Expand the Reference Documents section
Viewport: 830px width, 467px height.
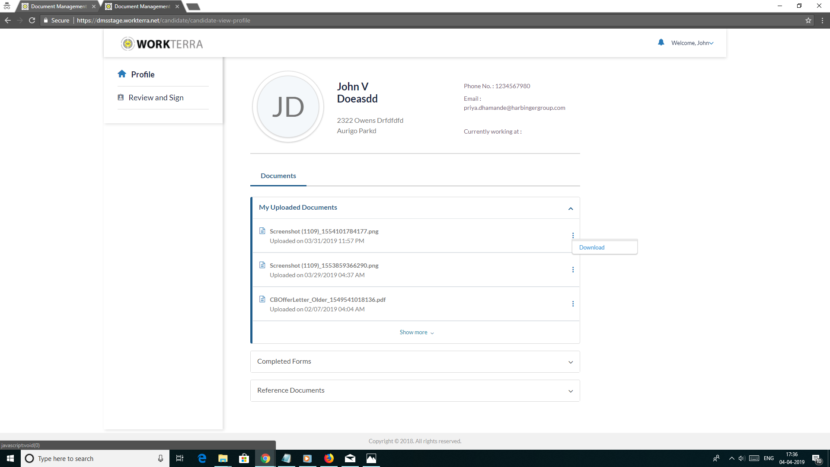(x=571, y=391)
